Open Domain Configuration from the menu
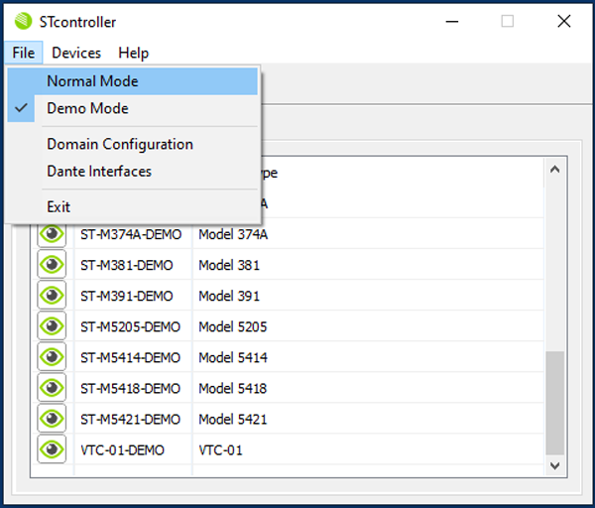595x508 pixels. click(x=119, y=144)
